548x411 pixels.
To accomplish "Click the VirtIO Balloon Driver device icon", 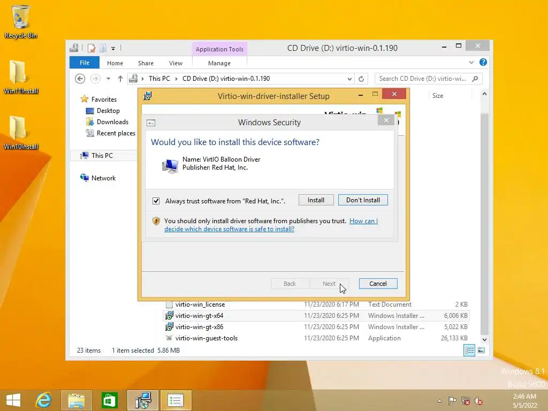I will coord(170,165).
